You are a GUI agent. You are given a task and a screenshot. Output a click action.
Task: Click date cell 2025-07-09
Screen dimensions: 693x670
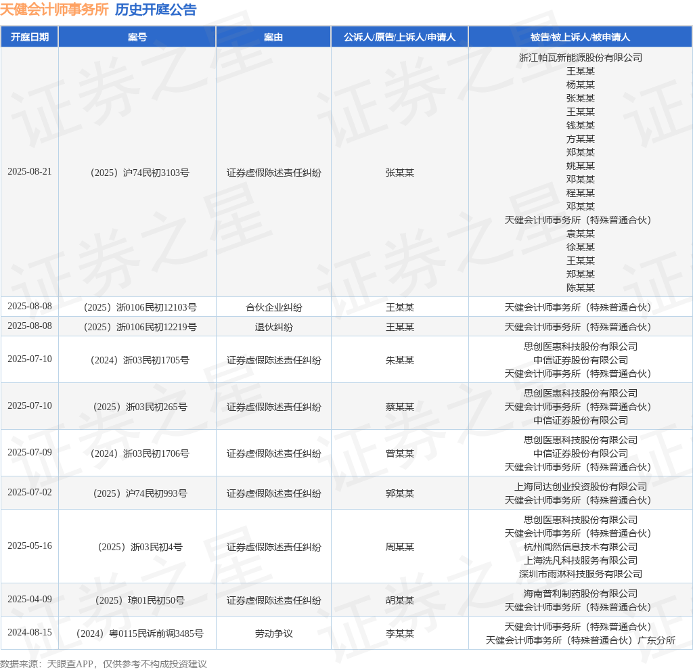30,453
